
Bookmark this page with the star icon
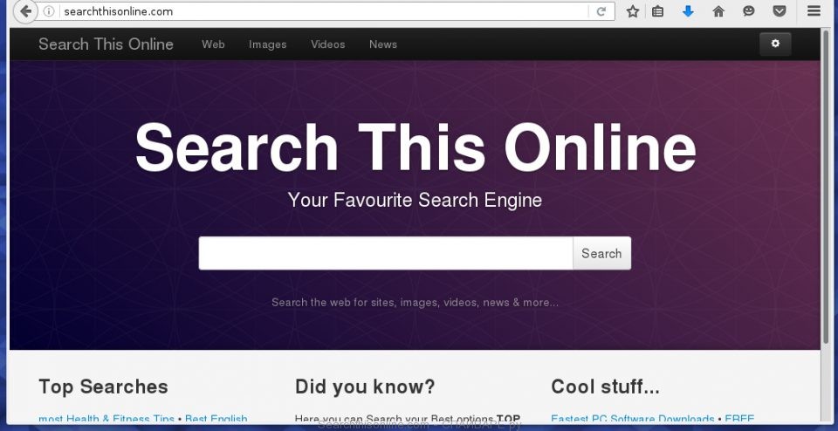tap(633, 11)
